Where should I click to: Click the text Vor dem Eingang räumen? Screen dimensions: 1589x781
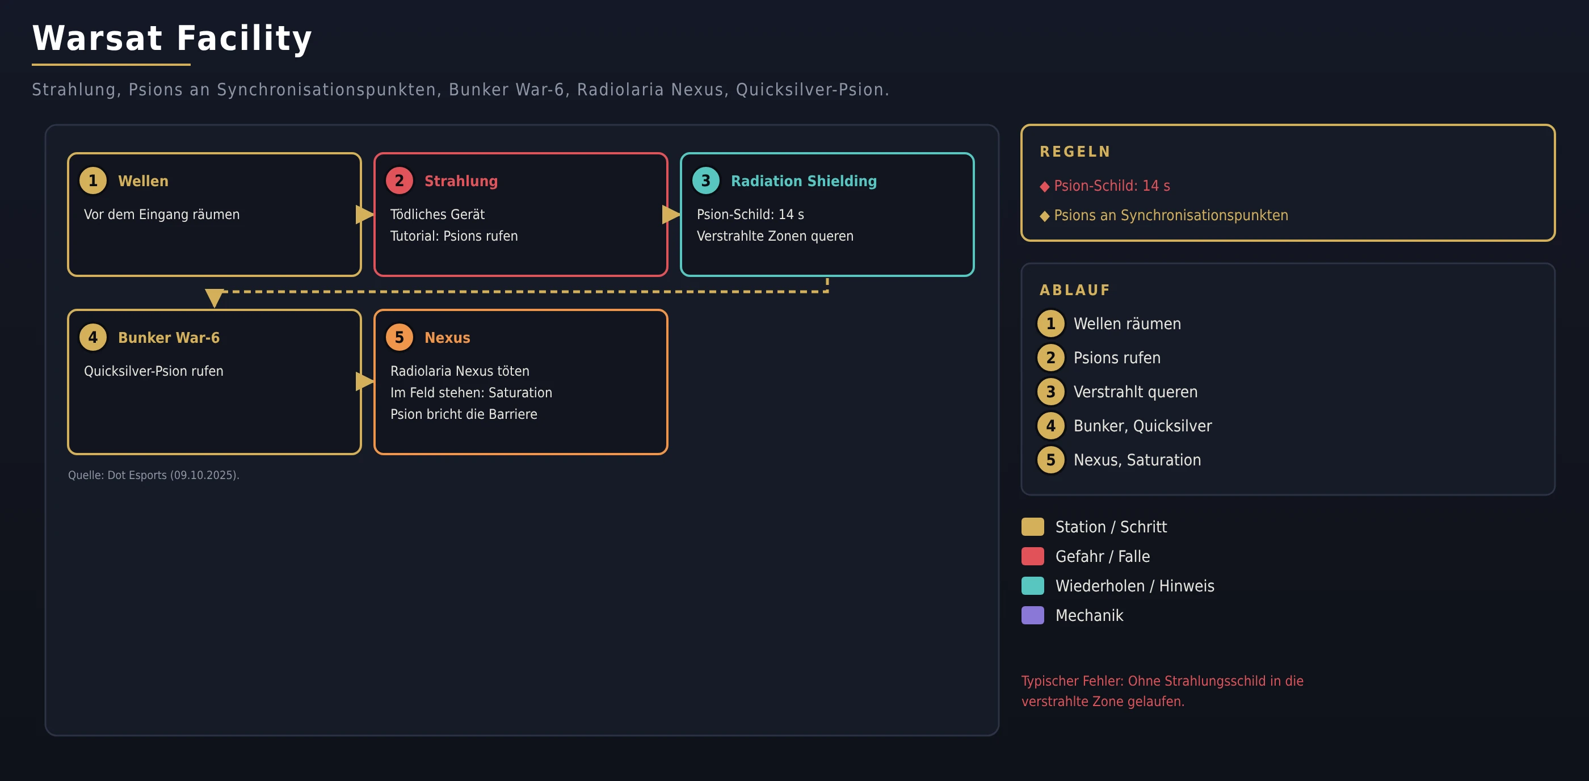click(162, 215)
